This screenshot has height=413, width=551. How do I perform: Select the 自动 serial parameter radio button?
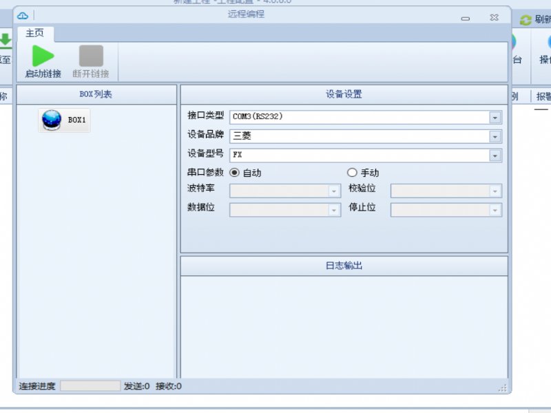[x=234, y=173]
